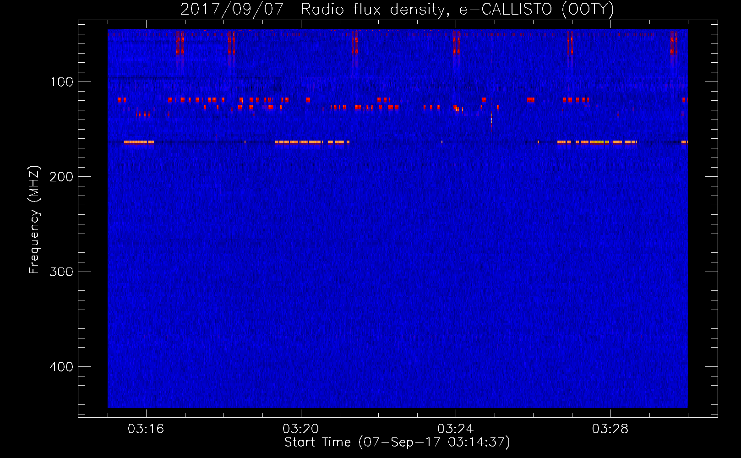Viewport: 741px width, 458px height.
Task: Click the 'Start Time (07-Sep-17 03:14:37)' axis label
Action: click(397, 442)
